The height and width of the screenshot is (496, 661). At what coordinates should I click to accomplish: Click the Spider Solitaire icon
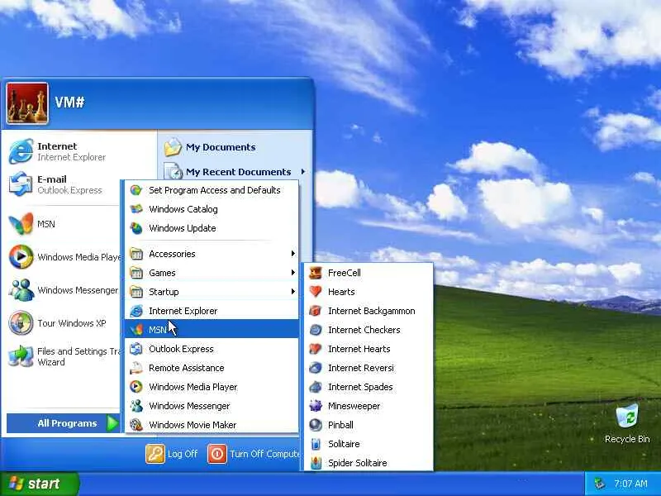316,463
